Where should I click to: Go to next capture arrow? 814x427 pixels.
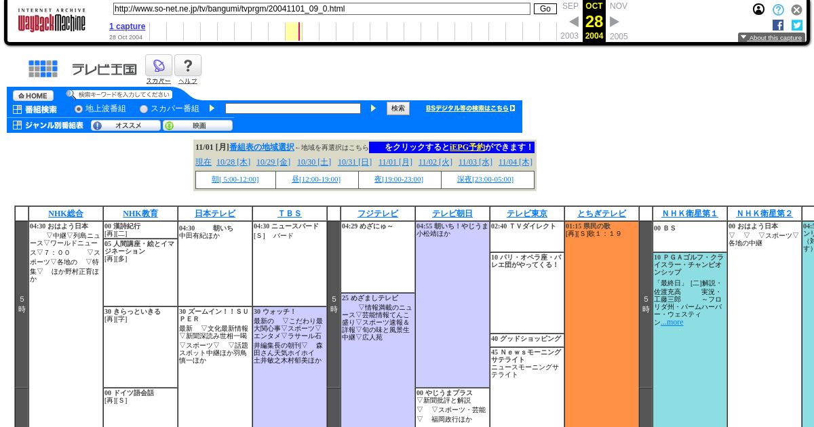point(615,22)
